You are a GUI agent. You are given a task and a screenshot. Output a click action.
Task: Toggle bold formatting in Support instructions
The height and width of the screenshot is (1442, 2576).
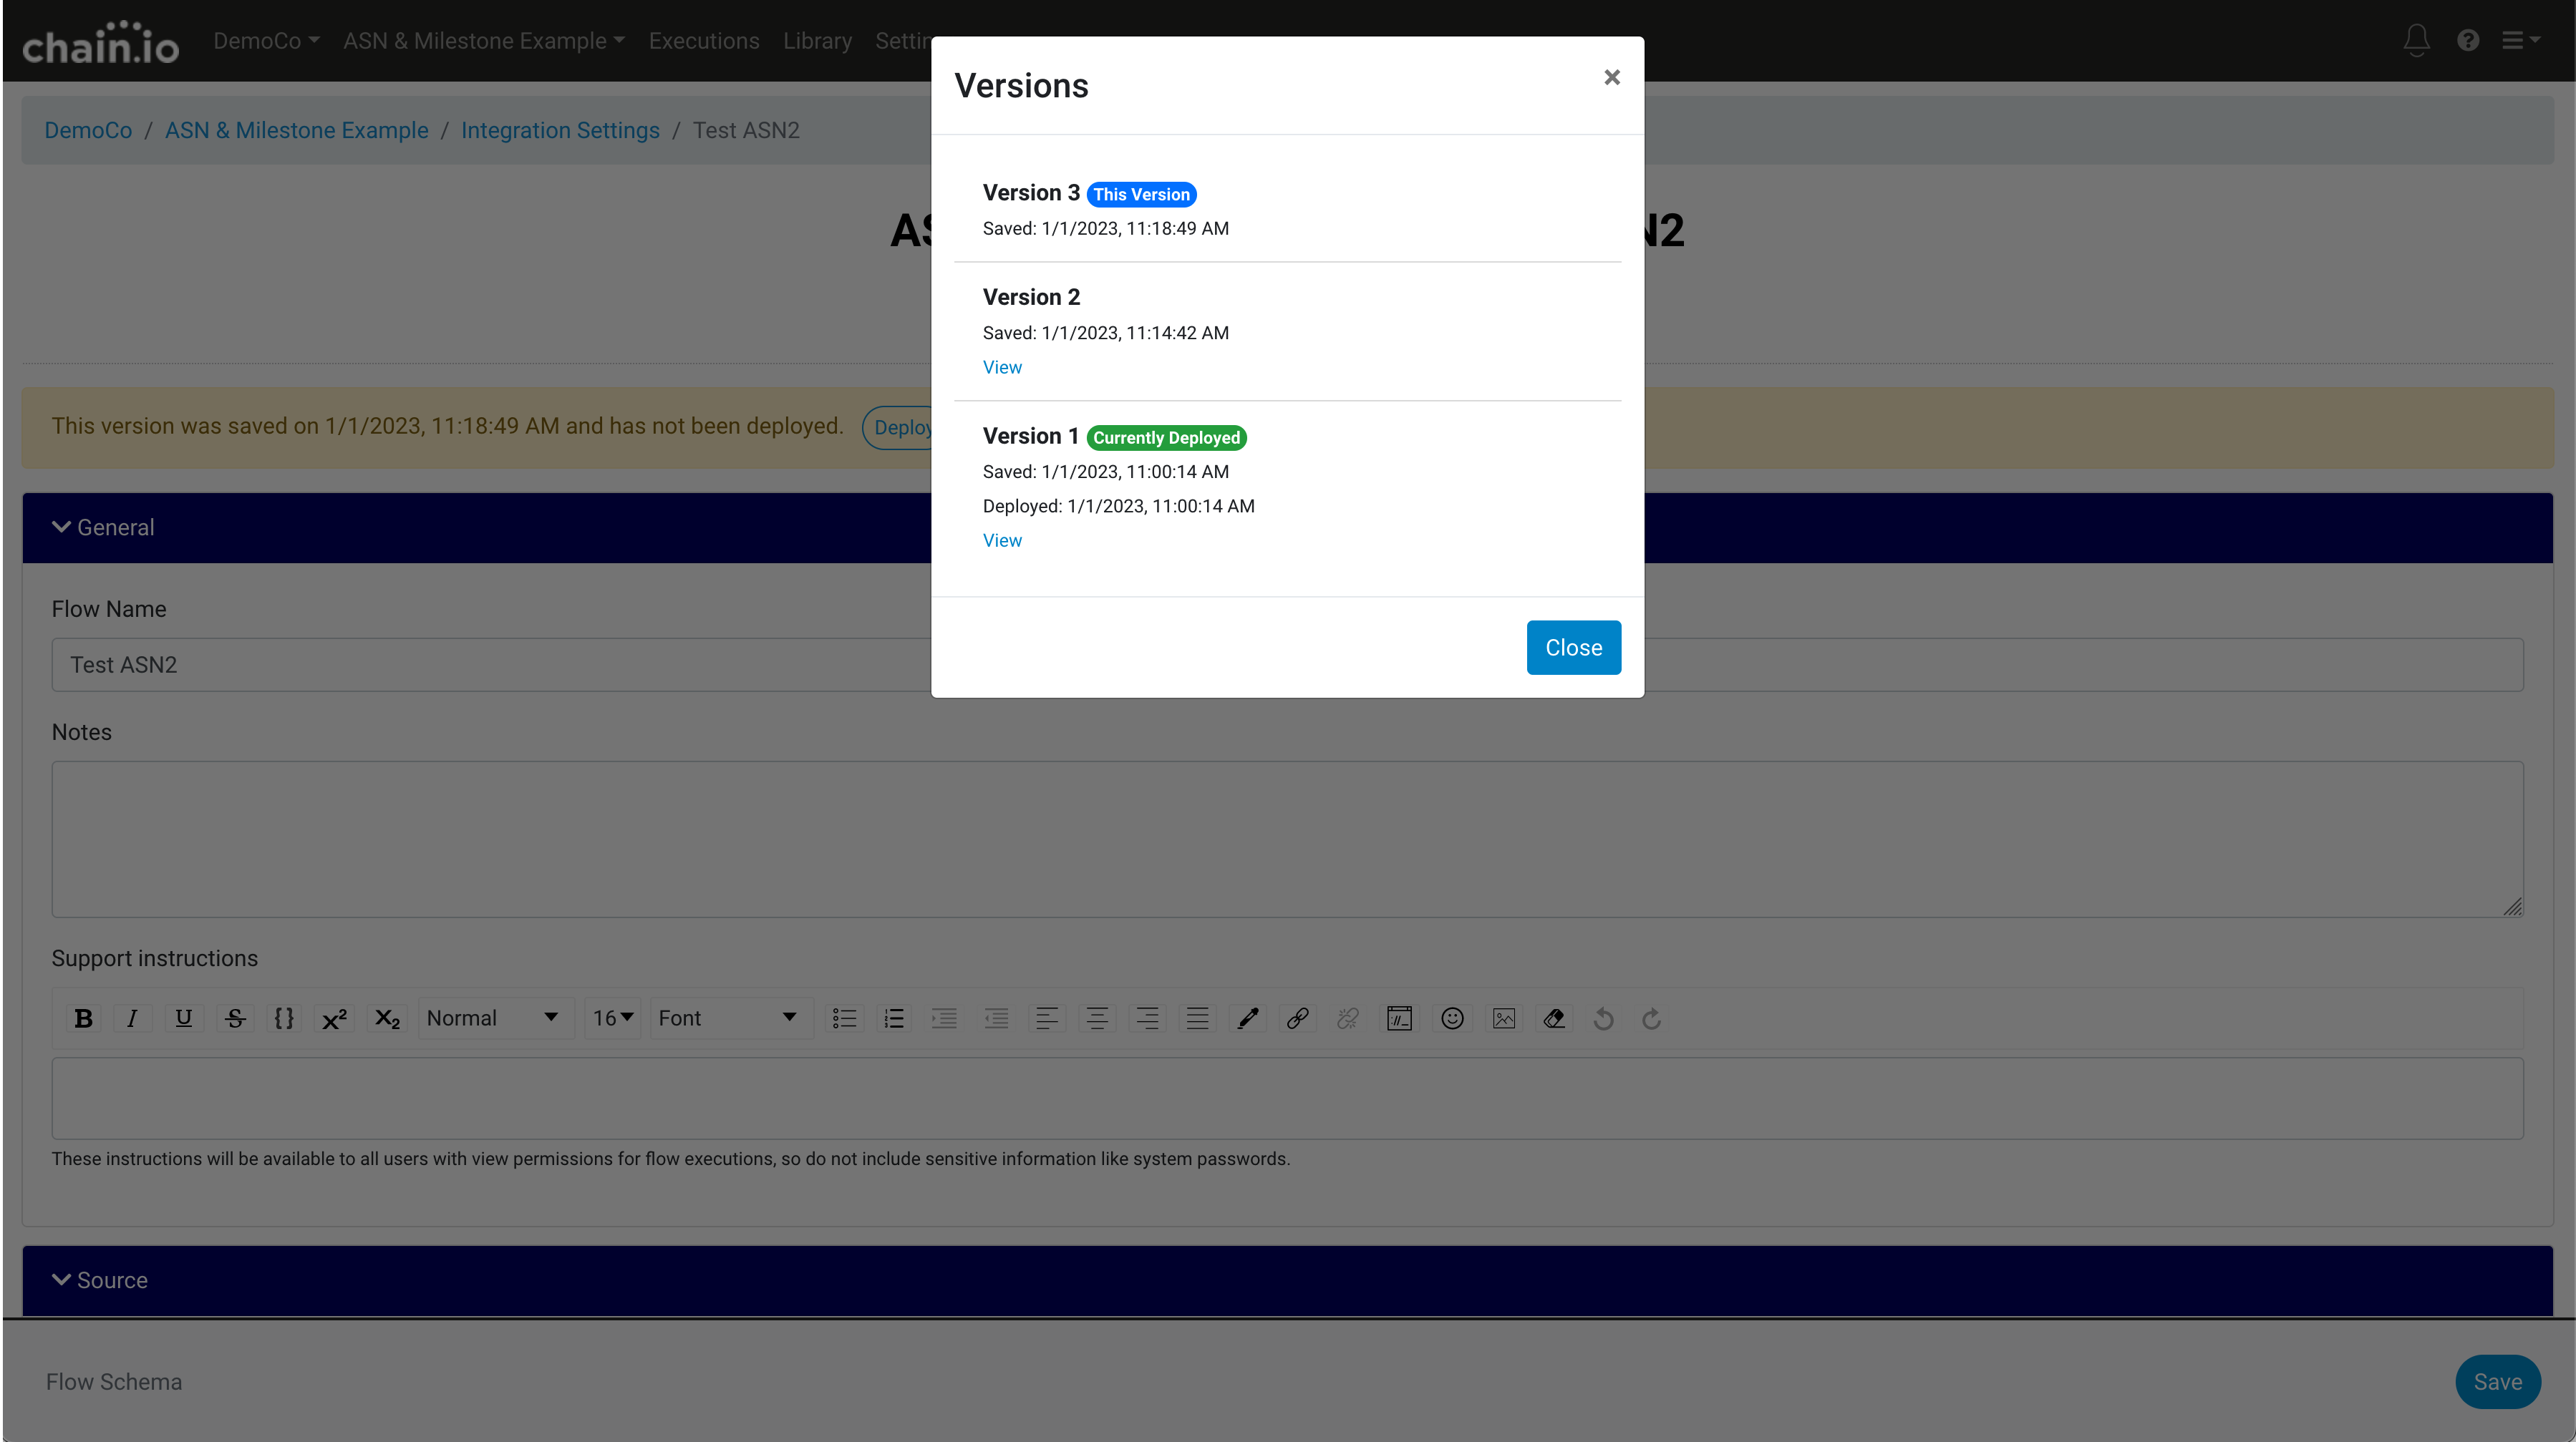(84, 1018)
